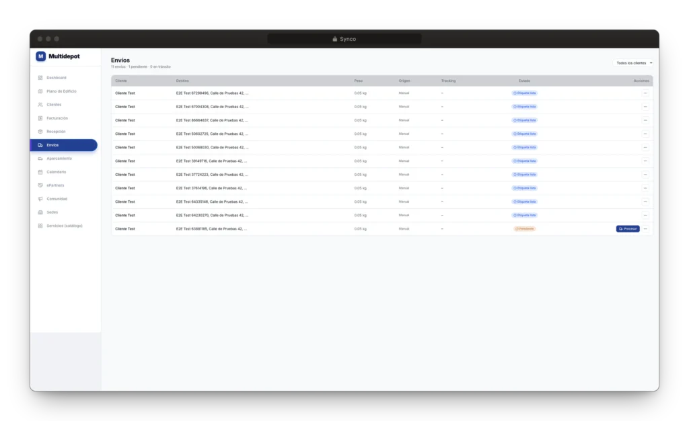This screenshot has height=421, width=689.
Task: Open more actions for E2E Test 67298496
Action: click(x=645, y=93)
